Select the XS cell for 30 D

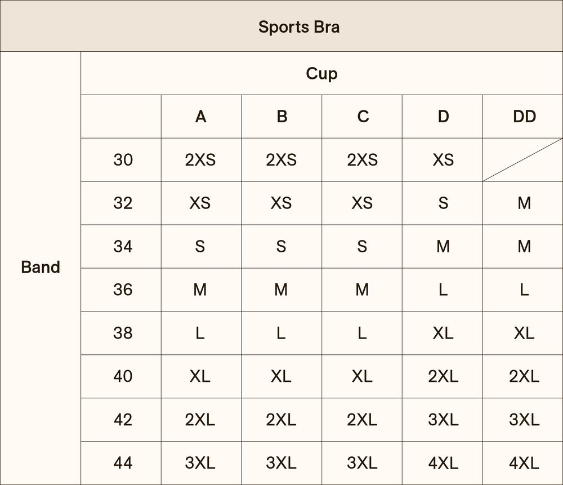pos(443,160)
